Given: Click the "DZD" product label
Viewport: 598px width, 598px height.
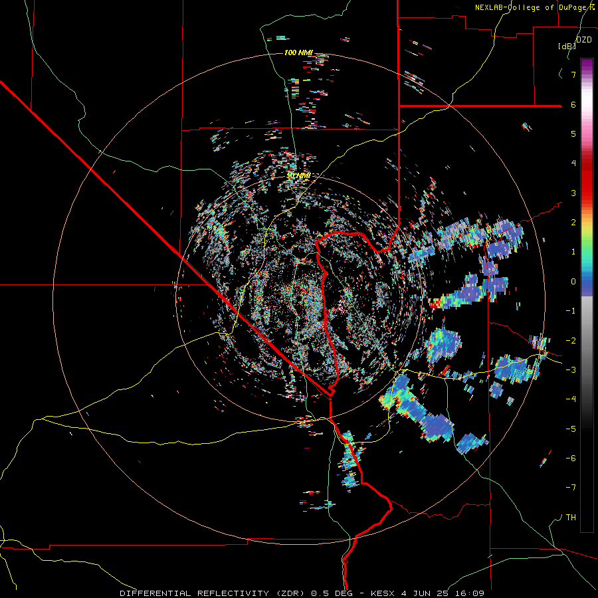Looking at the screenshot, I should click(584, 40).
